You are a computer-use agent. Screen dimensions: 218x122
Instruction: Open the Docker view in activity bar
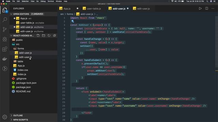point(5,59)
